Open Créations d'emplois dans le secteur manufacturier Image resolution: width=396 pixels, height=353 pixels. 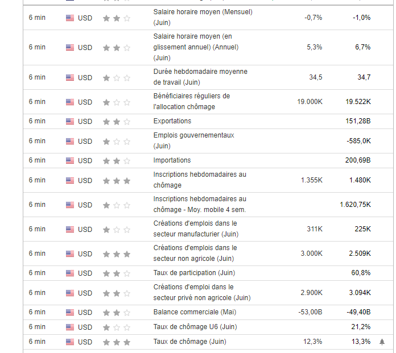195,229
